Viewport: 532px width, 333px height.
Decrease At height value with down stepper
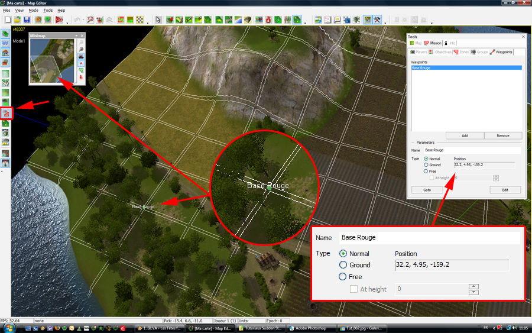pyautogui.click(x=496, y=179)
